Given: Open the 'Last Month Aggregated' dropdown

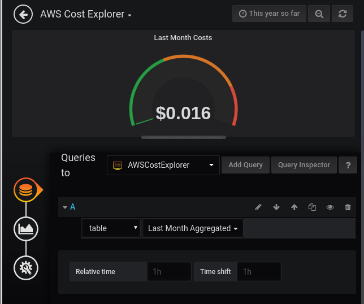Looking at the screenshot, I should pyautogui.click(x=192, y=228).
